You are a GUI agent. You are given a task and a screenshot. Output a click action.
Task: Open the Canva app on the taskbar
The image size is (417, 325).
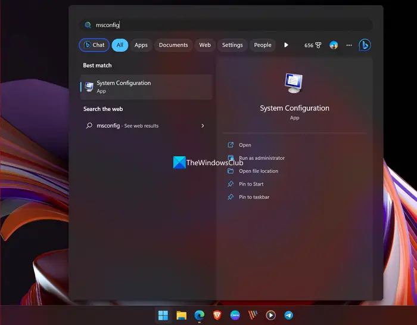point(235,315)
